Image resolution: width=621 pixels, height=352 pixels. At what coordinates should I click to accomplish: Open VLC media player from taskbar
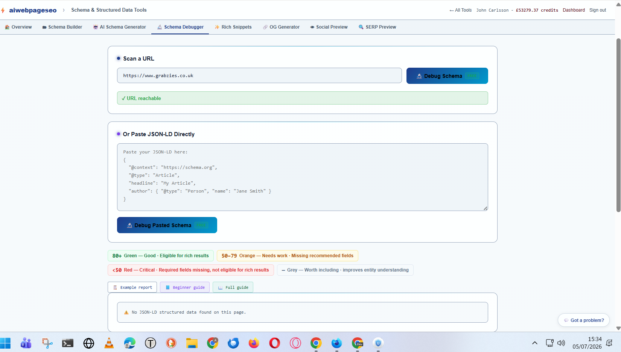pos(109,343)
